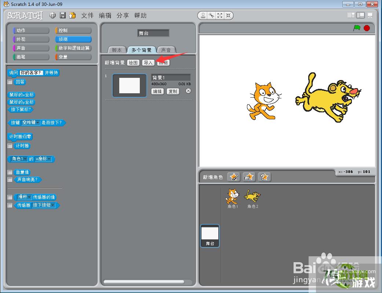Select the 侦测 block category
This screenshot has height=293, width=382.
click(73, 39)
